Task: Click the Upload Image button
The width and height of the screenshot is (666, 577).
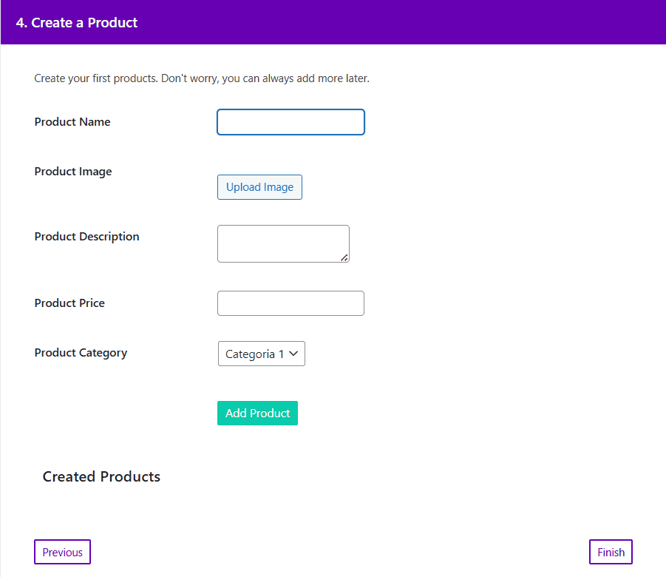Action: pos(259,186)
